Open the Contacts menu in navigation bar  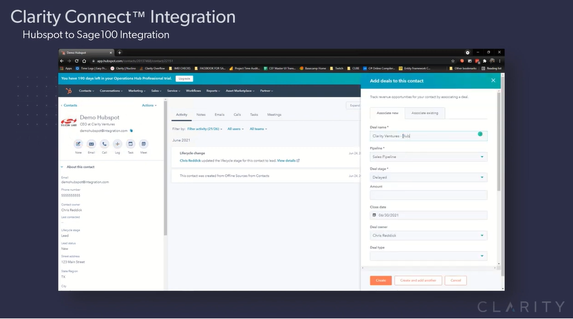[x=87, y=91]
